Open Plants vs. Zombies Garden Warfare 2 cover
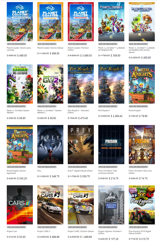 [50, 84]
